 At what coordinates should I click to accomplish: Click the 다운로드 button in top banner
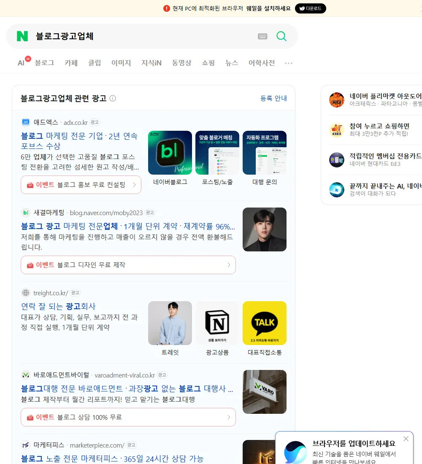[310, 8]
